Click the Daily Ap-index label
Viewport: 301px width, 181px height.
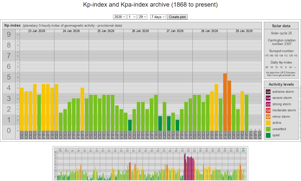pos(281,62)
